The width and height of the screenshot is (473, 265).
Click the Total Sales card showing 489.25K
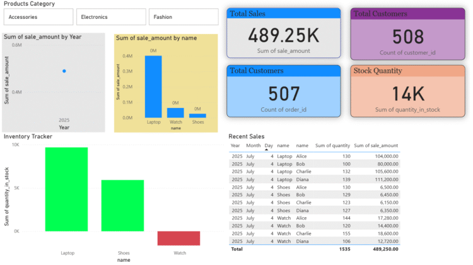[x=284, y=33]
